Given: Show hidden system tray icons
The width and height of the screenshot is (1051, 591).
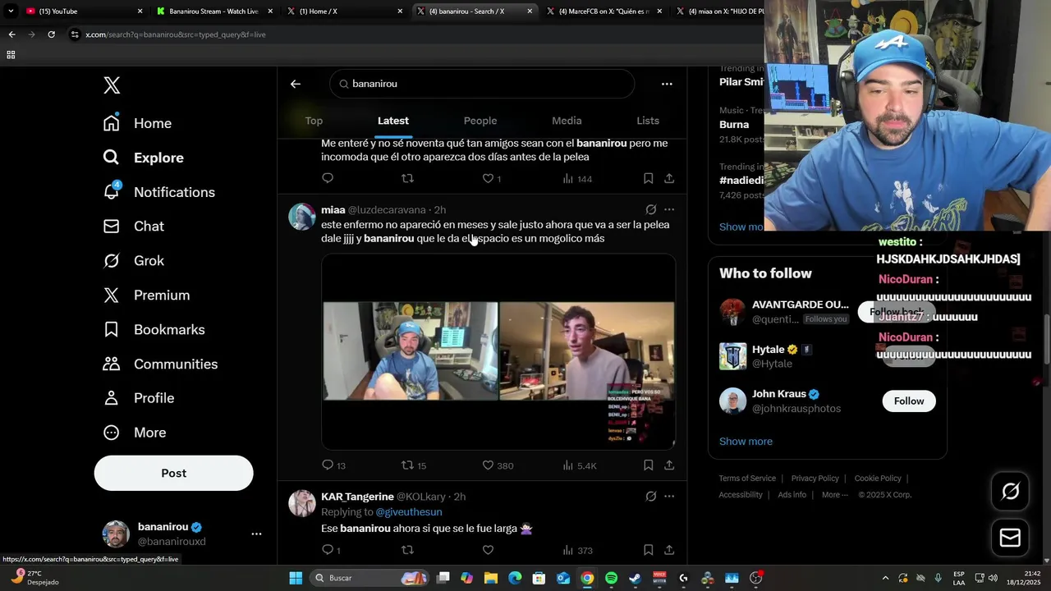Looking at the screenshot, I should [x=885, y=578].
